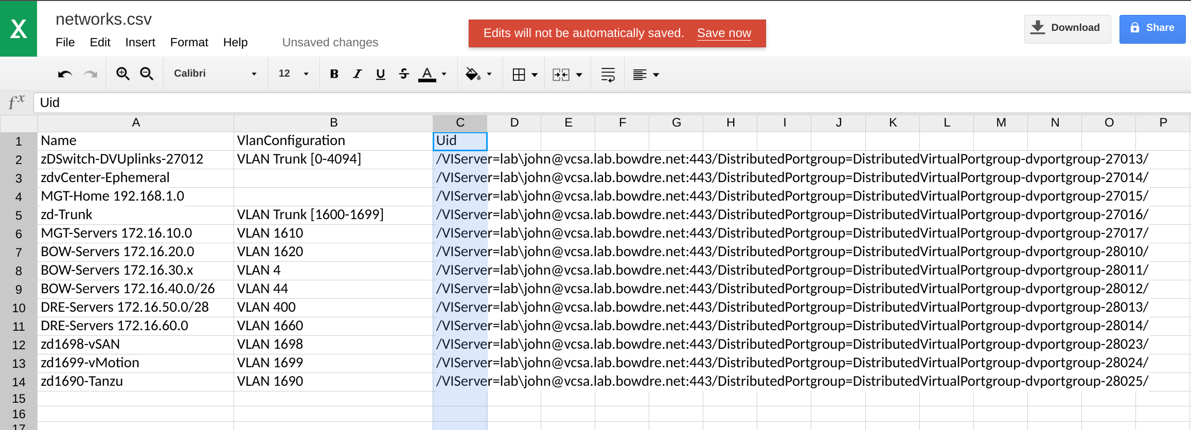Click the cell borders icon
The height and width of the screenshot is (430, 1191).
point(519,75)
